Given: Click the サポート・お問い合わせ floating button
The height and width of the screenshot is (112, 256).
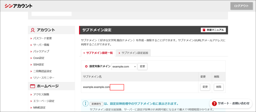Looking at the screenshot, I should [231, 103].
